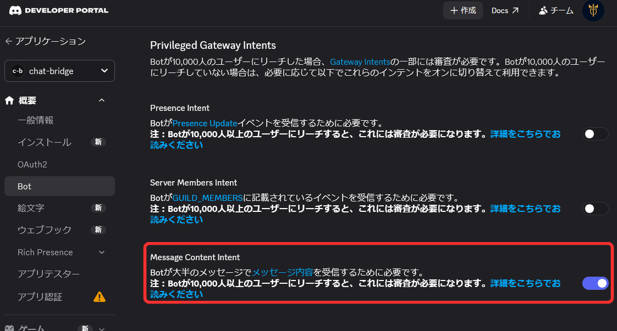
Task: Click the 新 badge beside インストール
Action: pos(98,142)
